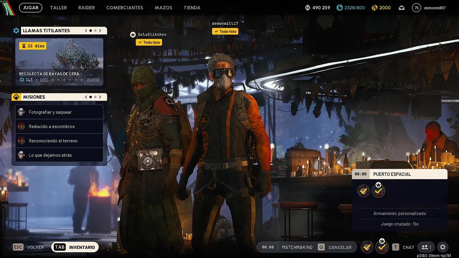Click the Q key icon
The width and height of the screenshot is (459, 258).
tap(321, 247)
